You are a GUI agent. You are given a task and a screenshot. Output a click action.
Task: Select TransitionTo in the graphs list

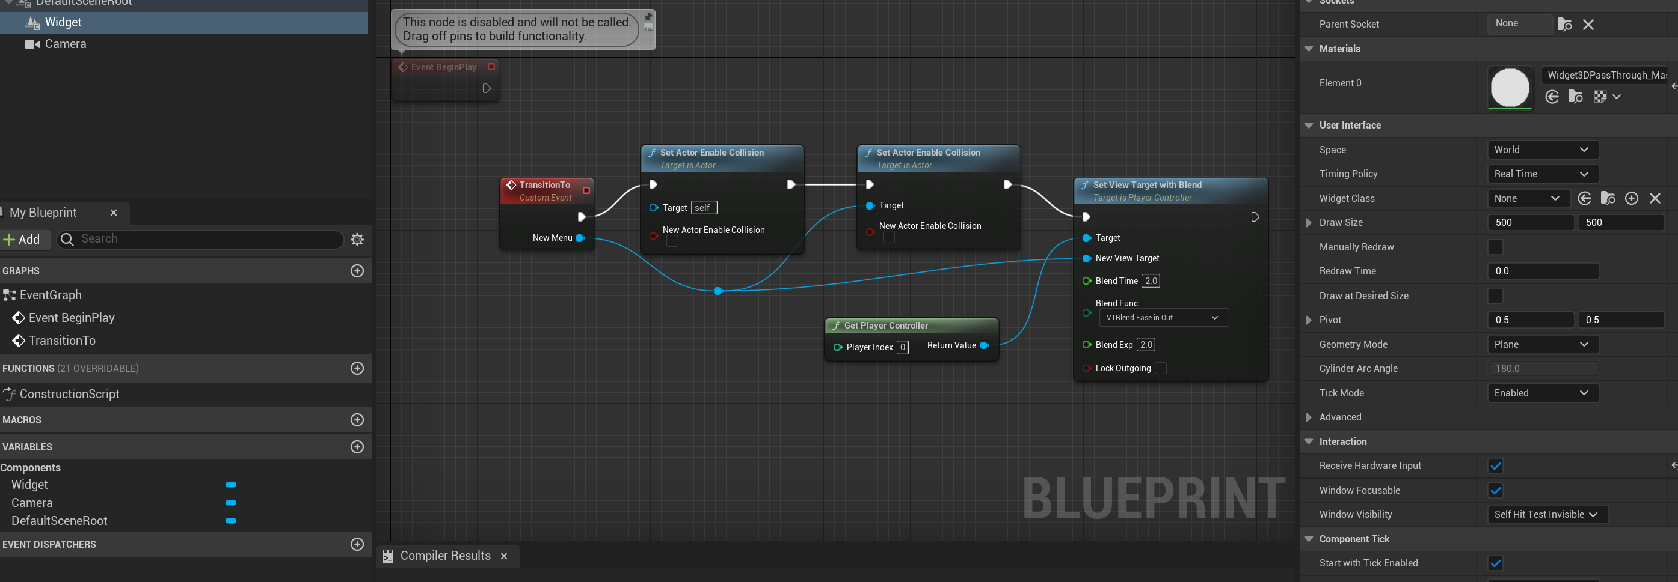click(62, 341)
